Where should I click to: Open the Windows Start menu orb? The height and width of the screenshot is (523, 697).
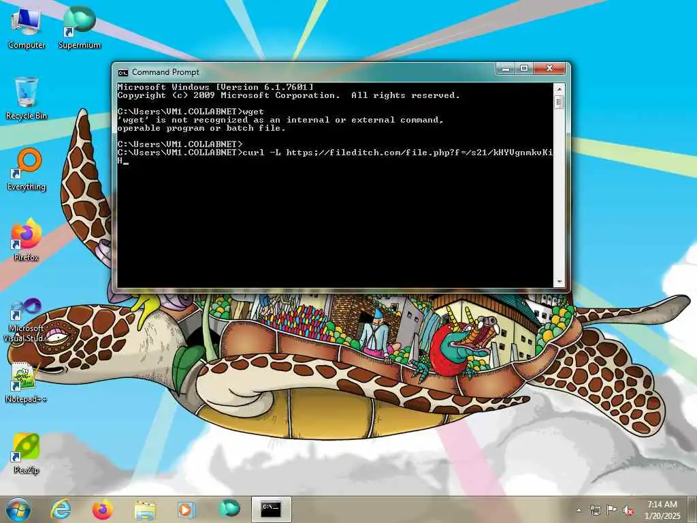pyautogui.click(x=18, y=509)
